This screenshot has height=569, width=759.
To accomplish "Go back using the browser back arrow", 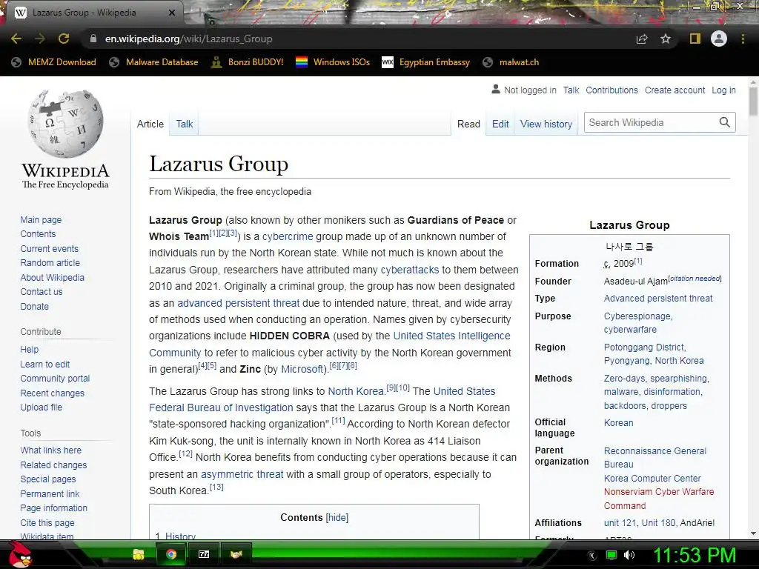I will pos(16,39).
